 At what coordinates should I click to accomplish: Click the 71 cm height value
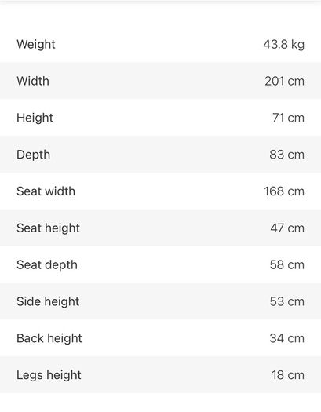tap(288, 118)
